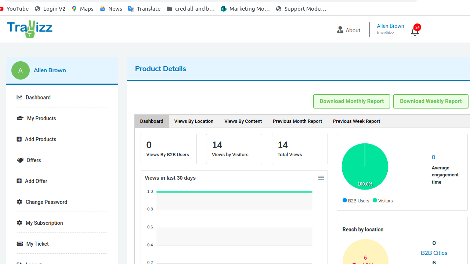
Task: Click the green line in views chart
Action: 234,192
